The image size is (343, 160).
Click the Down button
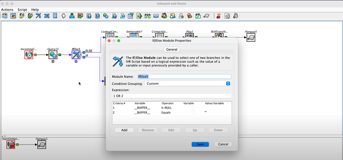point(218,130)
